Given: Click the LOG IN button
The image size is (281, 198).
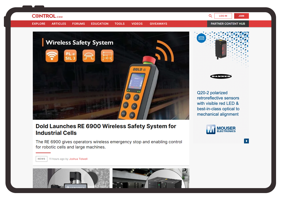Looking at the screenshot, I should tap(223, 16).
